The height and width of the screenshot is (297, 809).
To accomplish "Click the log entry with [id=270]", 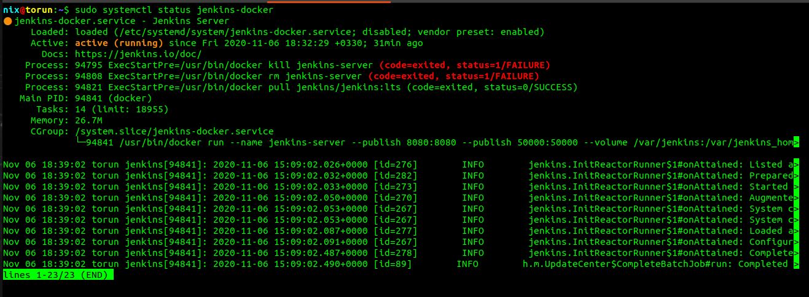I will pos(401,198).
